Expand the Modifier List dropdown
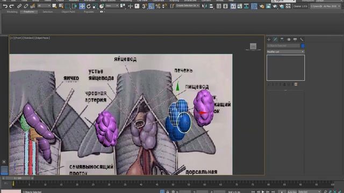This screenshot has width=344, height=193. [285, 51]
